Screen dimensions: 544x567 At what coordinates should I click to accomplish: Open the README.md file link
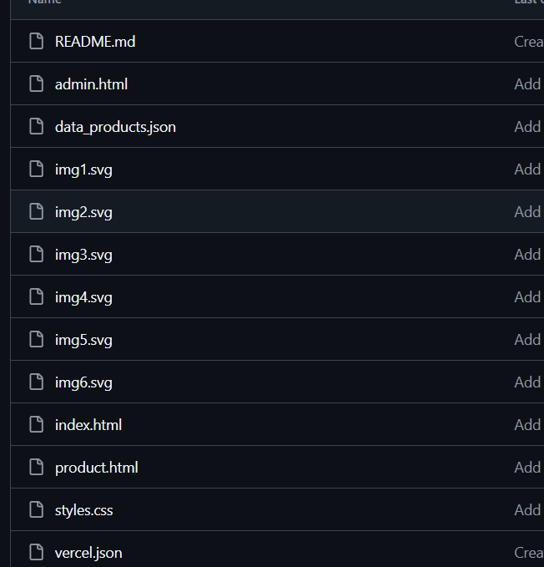[94, 41]
